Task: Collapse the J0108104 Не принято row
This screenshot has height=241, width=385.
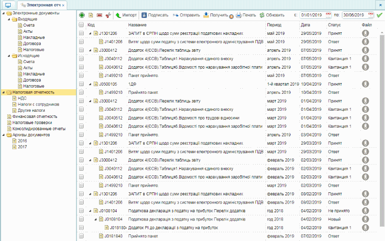Action: click(x=90, y=211)
